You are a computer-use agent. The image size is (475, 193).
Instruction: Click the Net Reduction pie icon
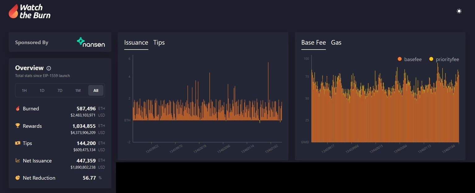coord(18,178)
